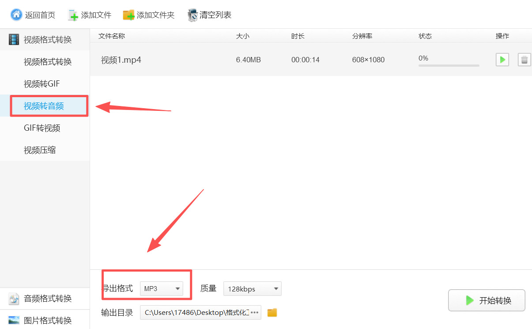The width and height of the screenshot is (532, 329).
Task: Open output folder via yellow folder icon
Action: tap(272, 313)
